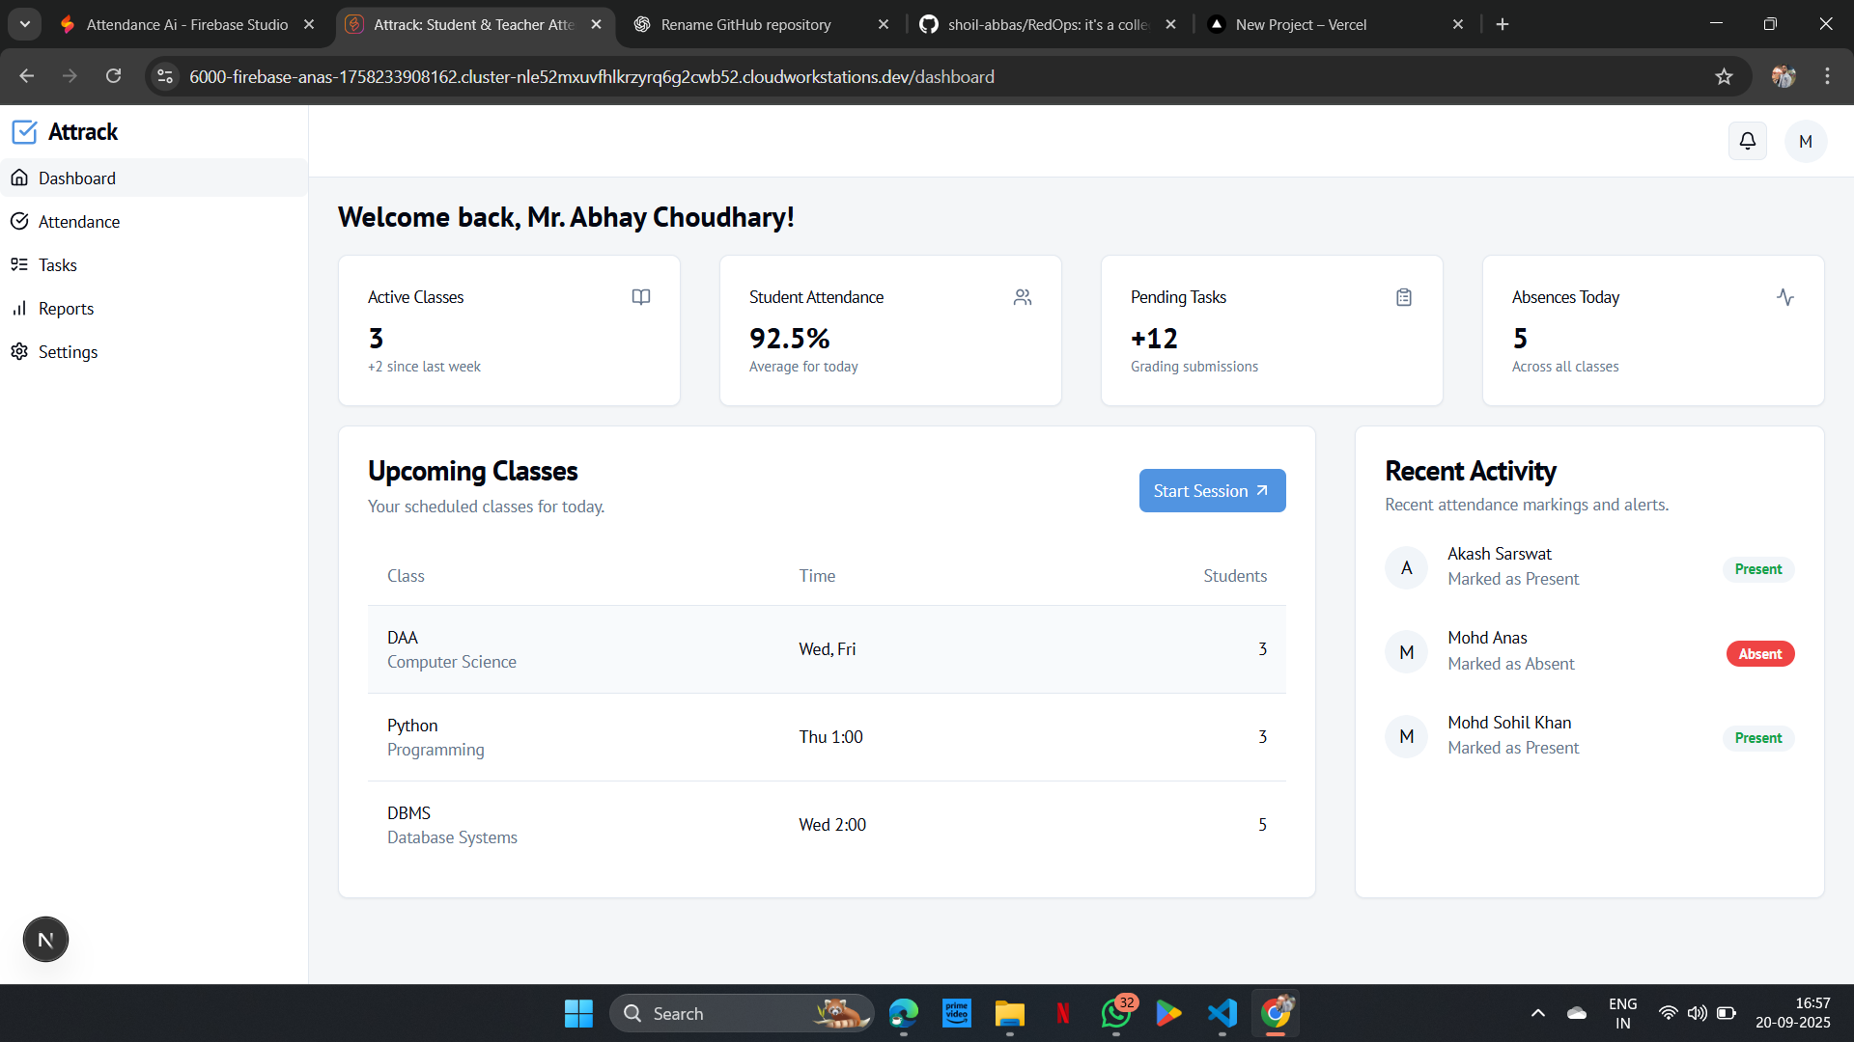Open Chrome's three-dot menu
This screenshot has height=1042, width=1854.
1827,76
